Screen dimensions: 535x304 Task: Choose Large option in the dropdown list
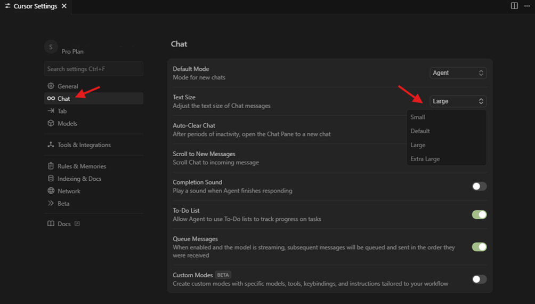[x=447, y=145]
